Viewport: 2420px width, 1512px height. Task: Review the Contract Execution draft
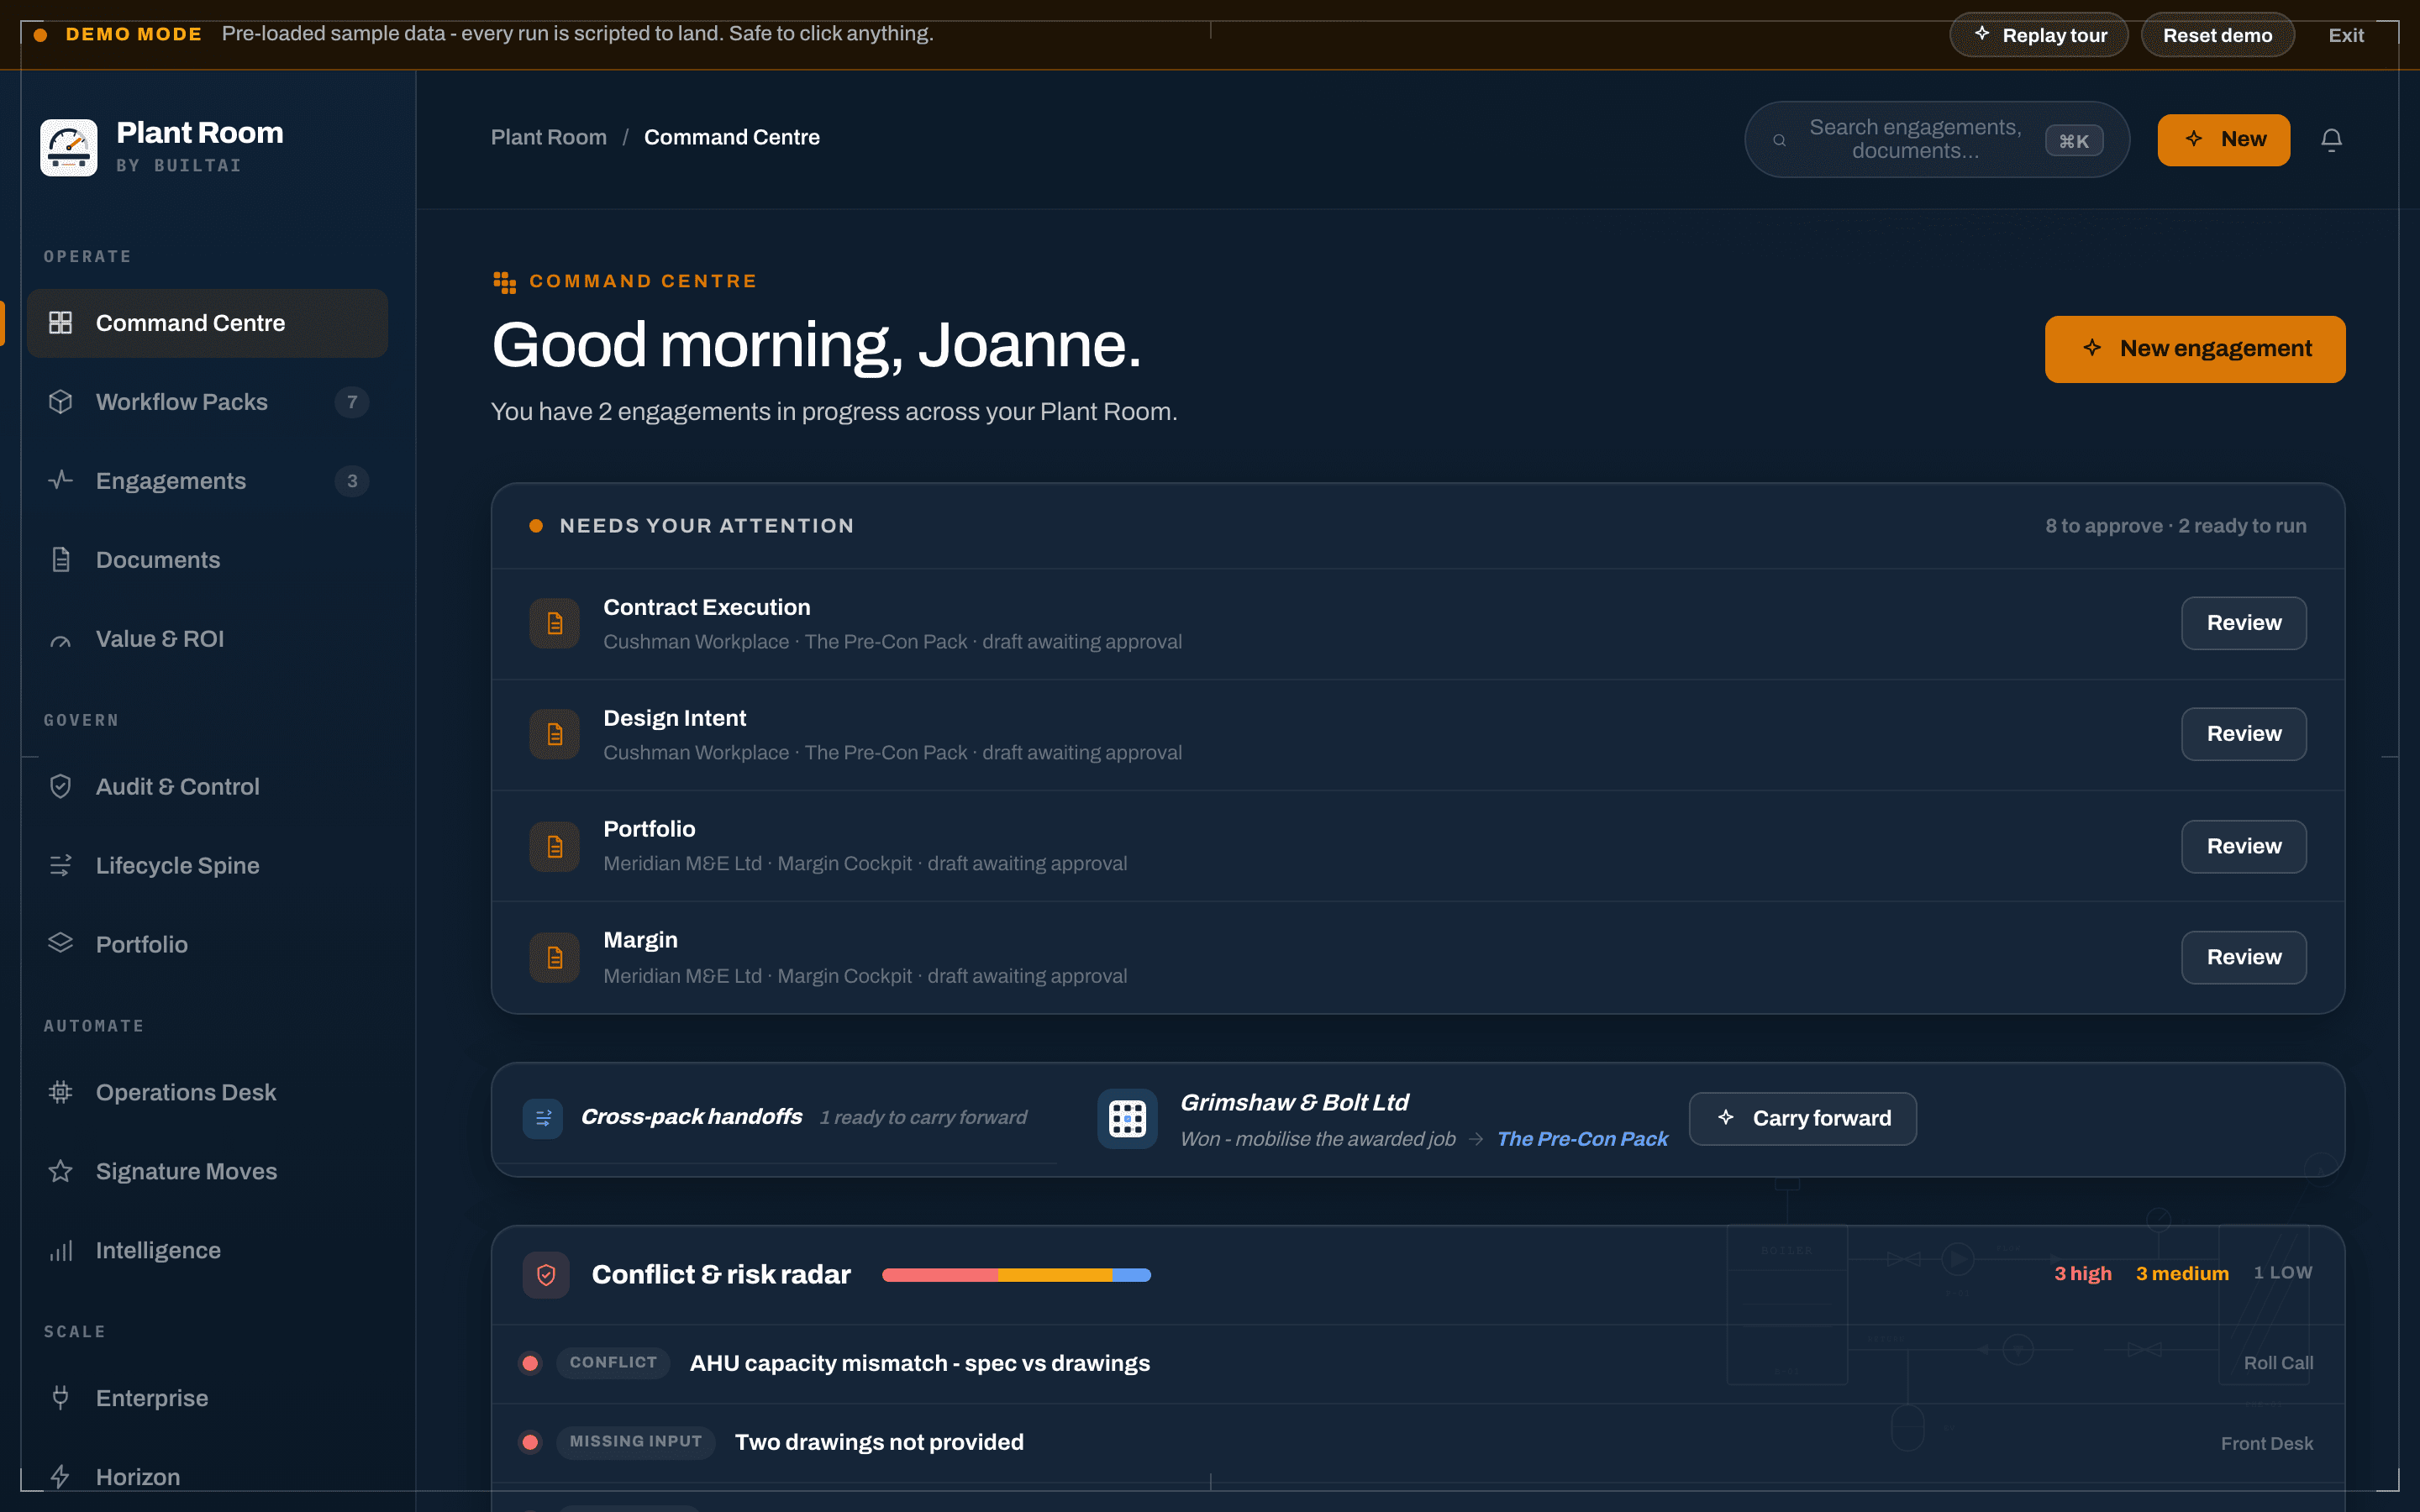2244,623
